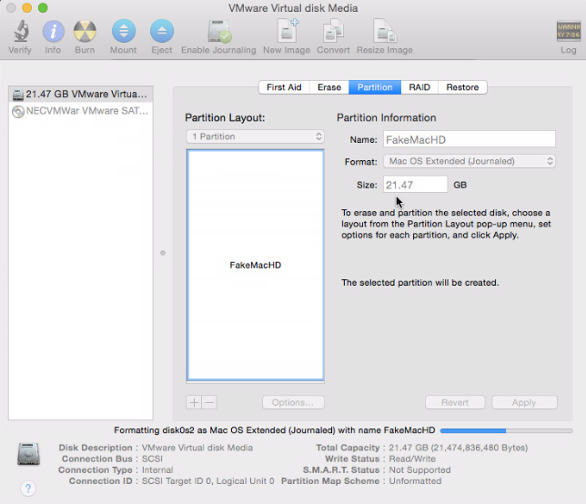Open the Info toolbar icon
This screenshot has width=586, height=504.
tap(53, 31)
